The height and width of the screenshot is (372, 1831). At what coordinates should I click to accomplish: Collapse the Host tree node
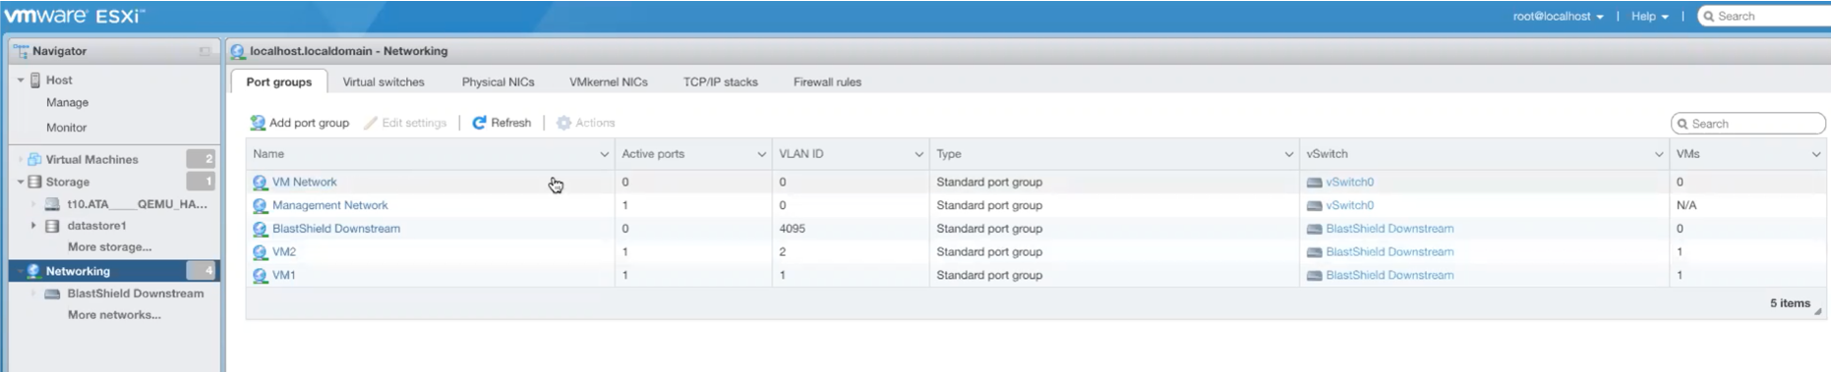[20, 80]
